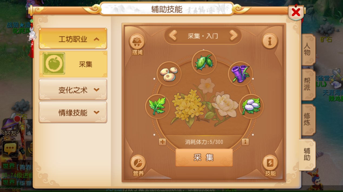Select the white flower buds on leaf item
Screen dimensions: 343x192
[x=251, y=106]
